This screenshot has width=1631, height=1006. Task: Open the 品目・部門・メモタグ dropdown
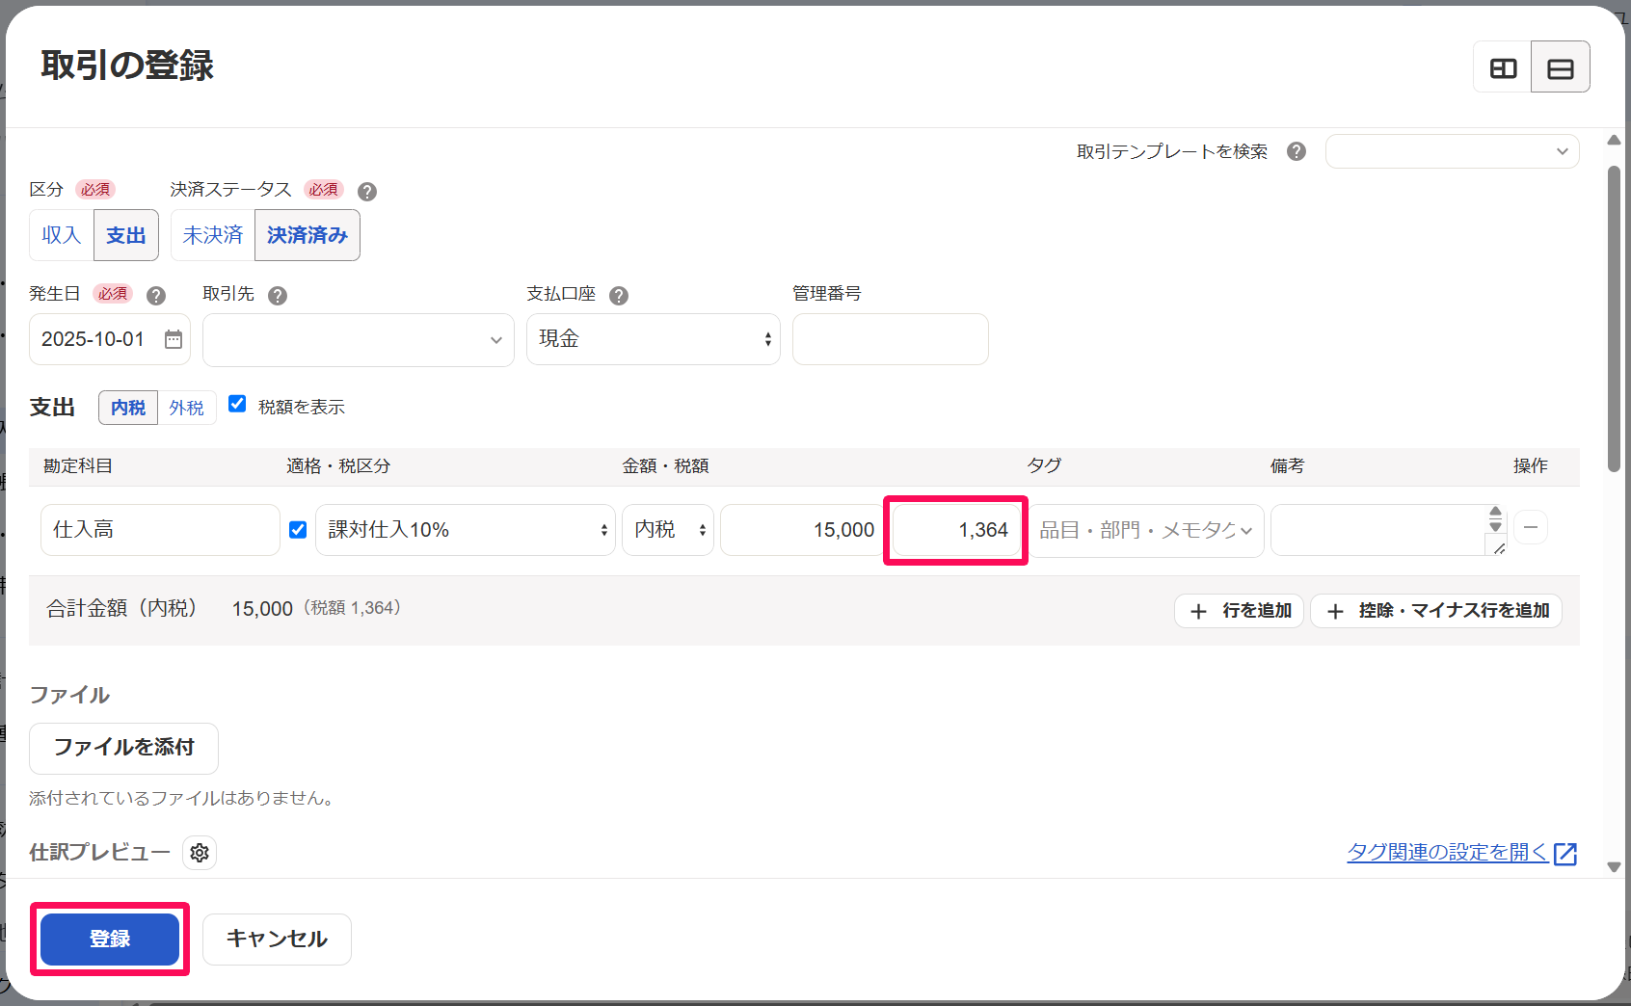coord(1146,530)
